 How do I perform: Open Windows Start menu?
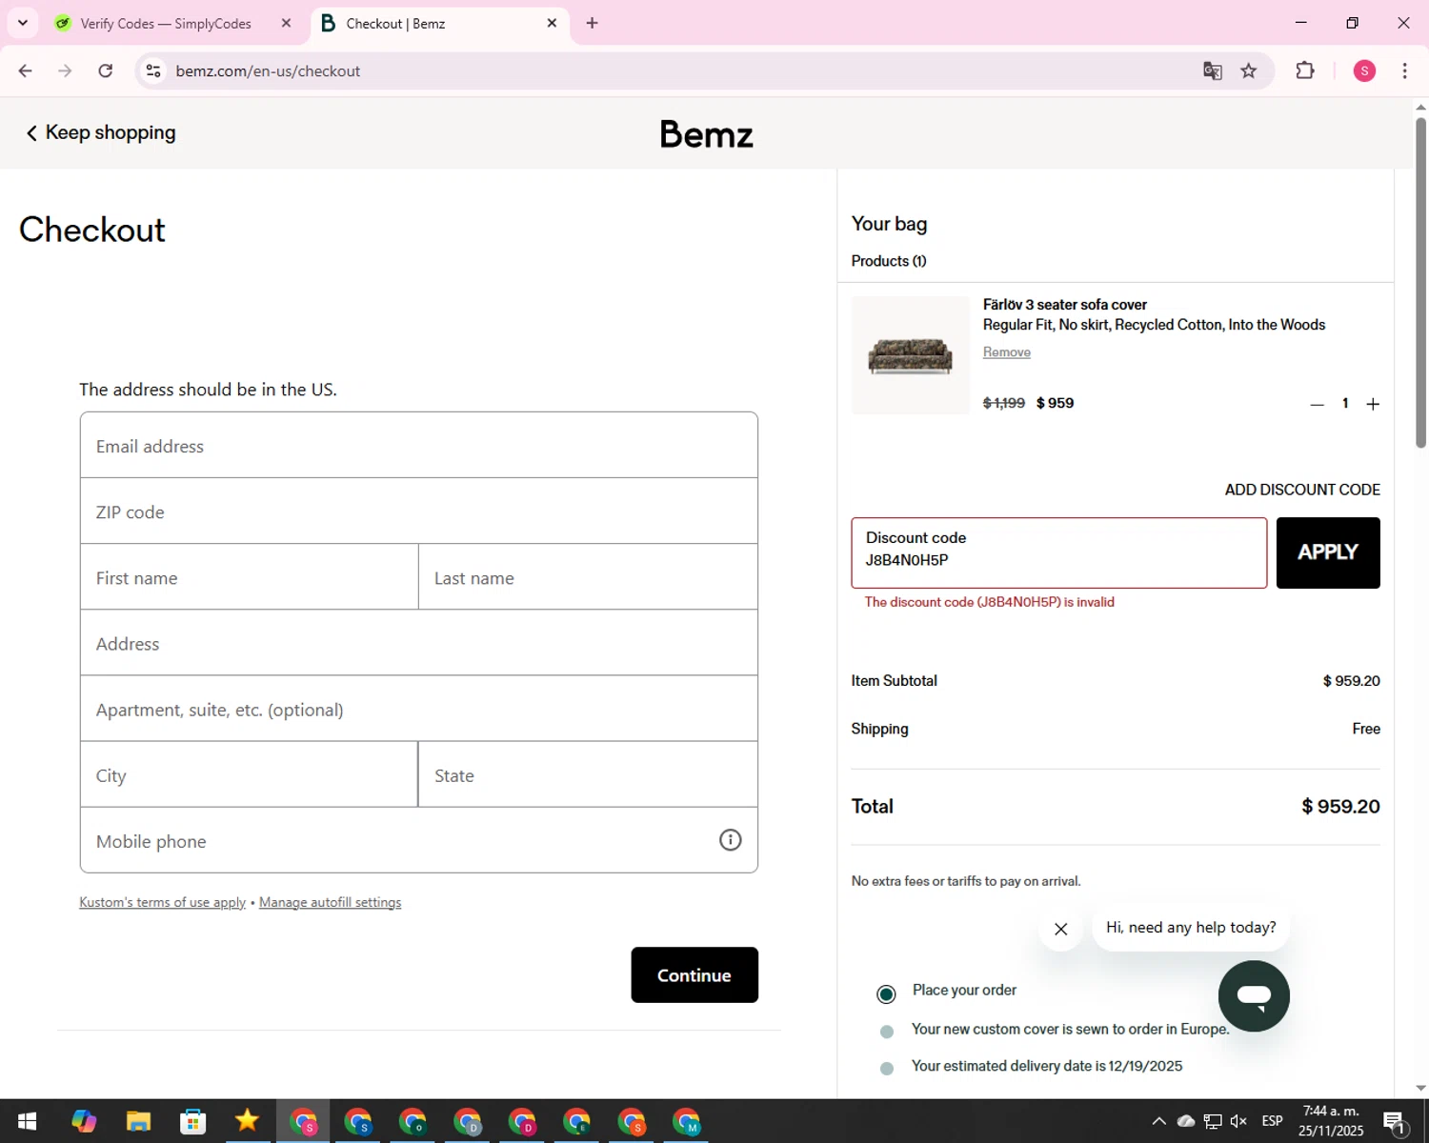27,1121
